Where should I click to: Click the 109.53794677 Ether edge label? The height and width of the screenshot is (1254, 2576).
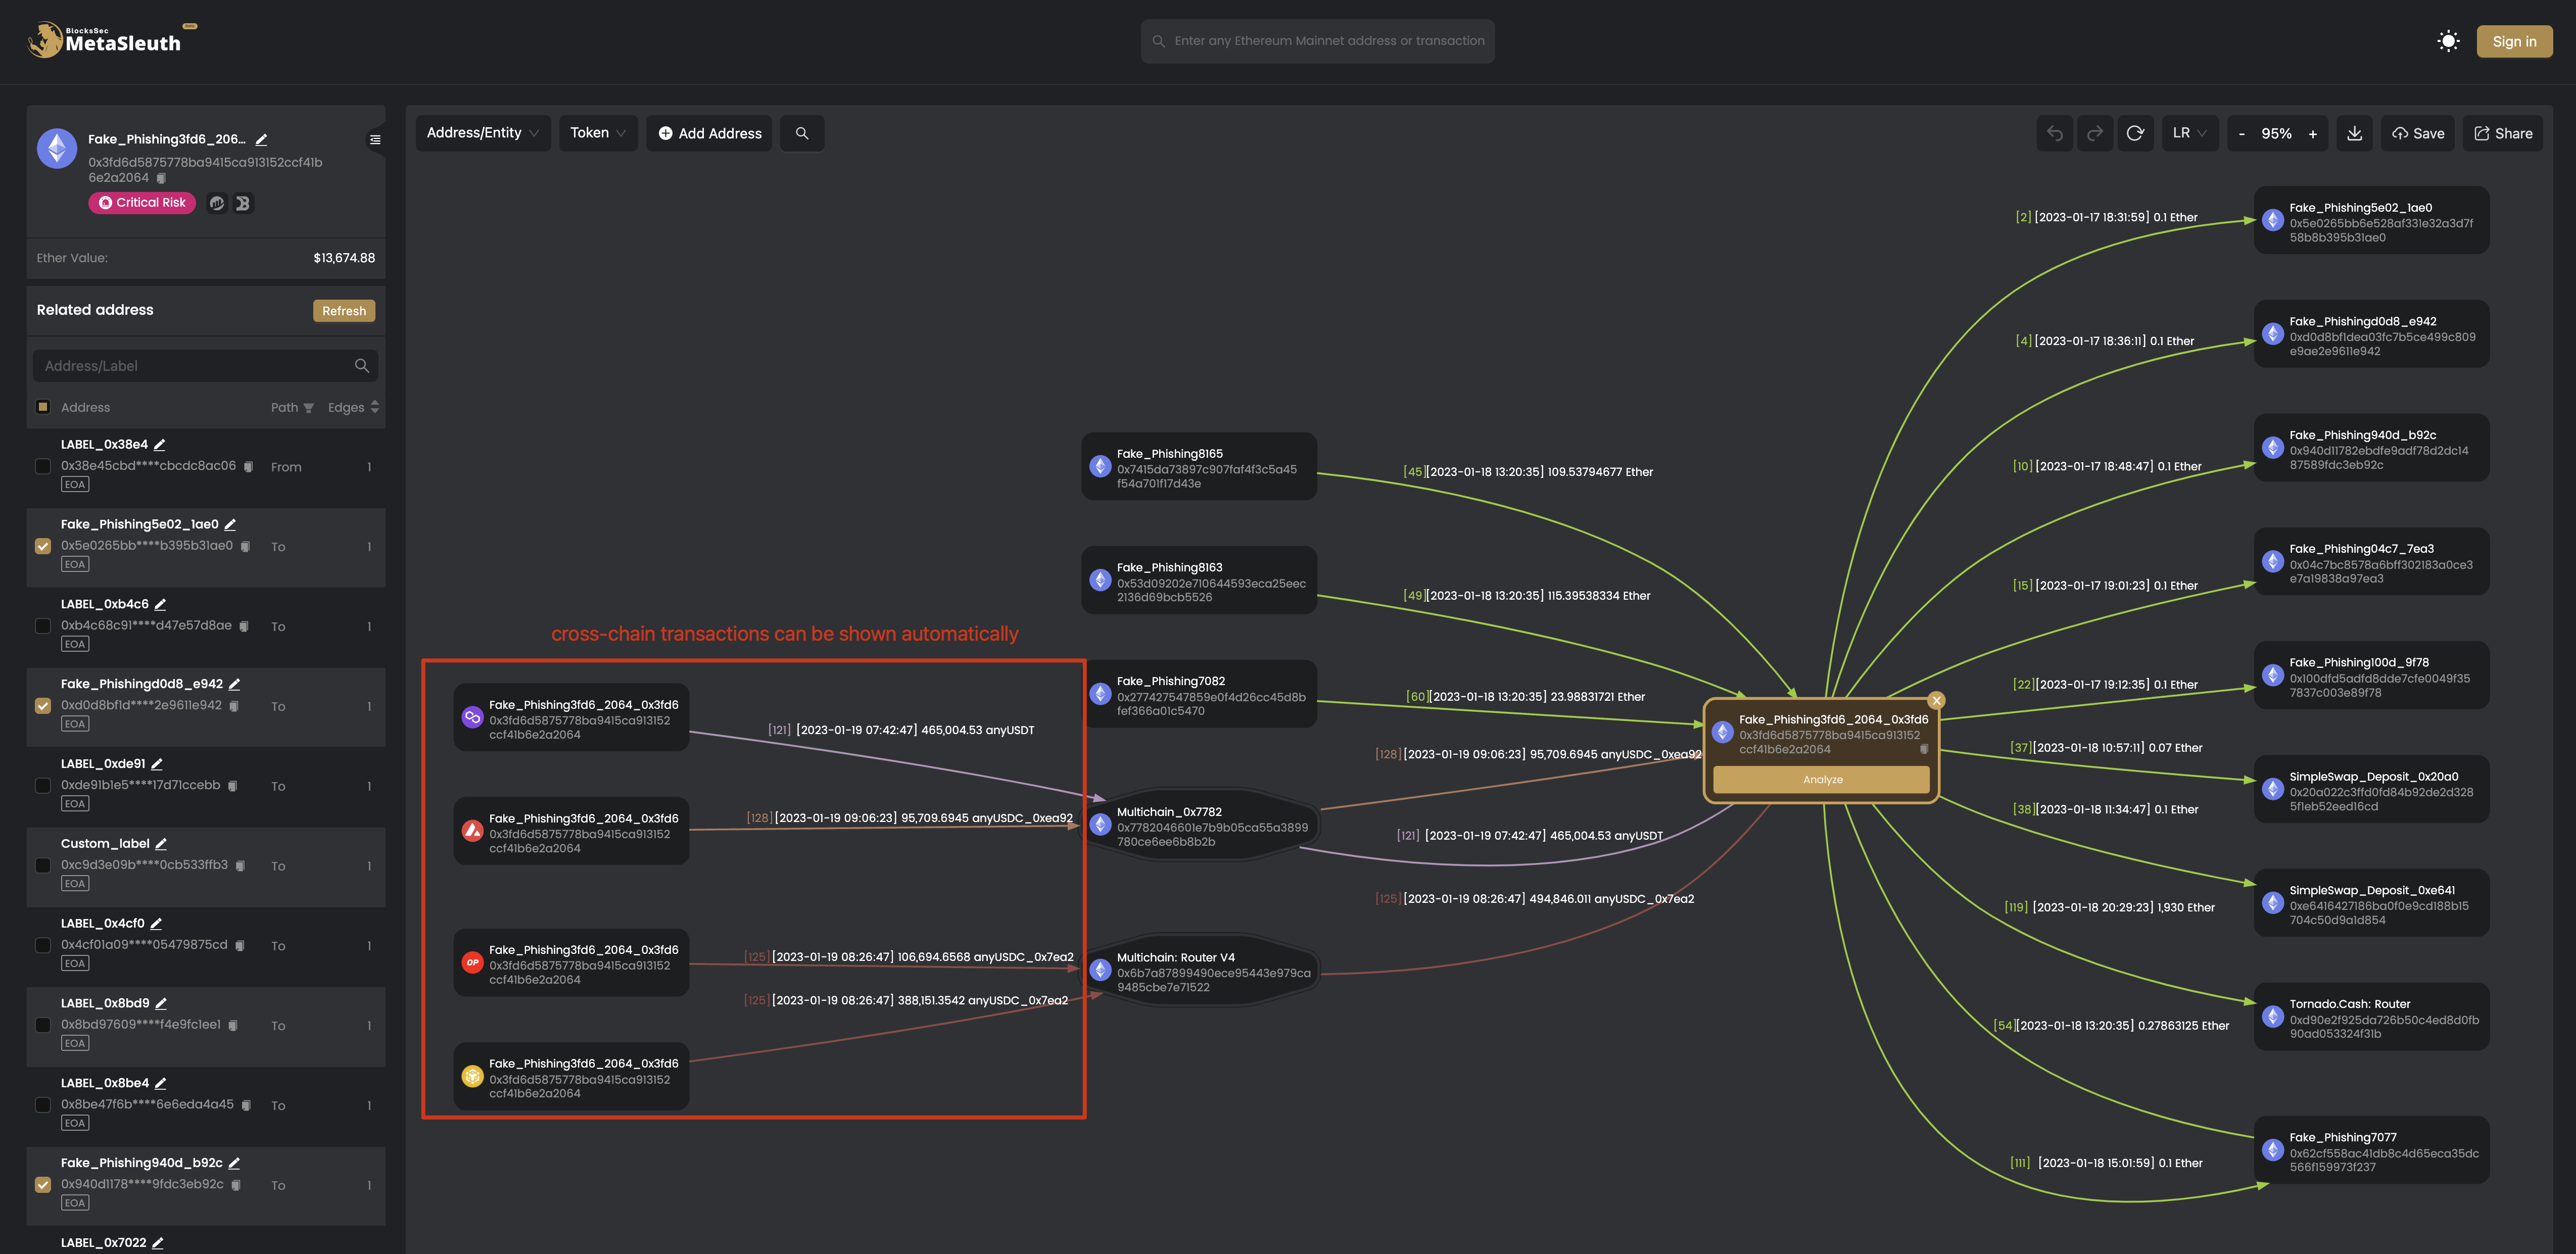(1528, 472)
